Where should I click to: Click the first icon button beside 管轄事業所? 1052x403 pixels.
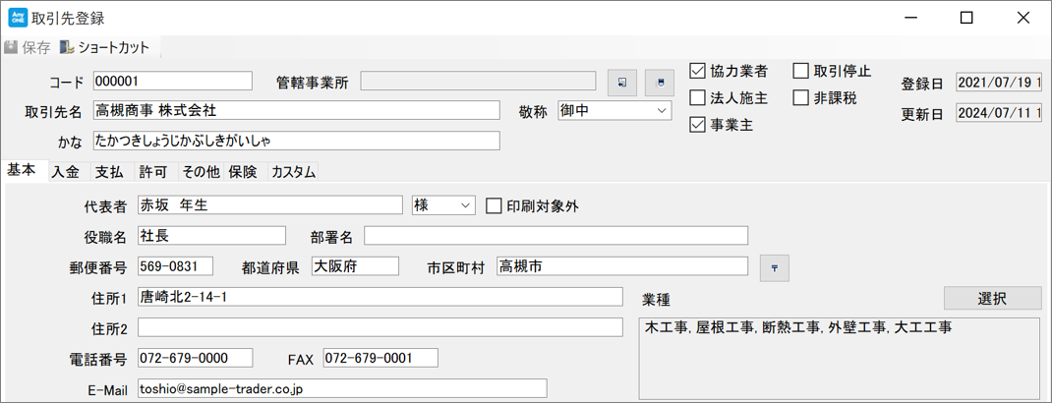point(622,82)
